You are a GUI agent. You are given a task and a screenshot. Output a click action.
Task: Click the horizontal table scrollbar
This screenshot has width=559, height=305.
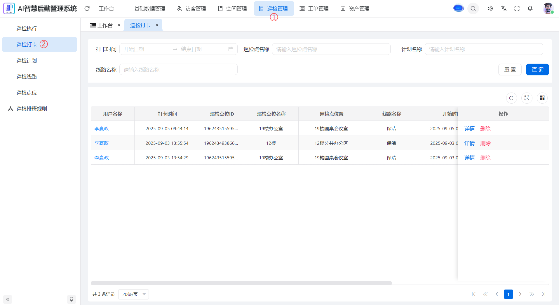241,283
